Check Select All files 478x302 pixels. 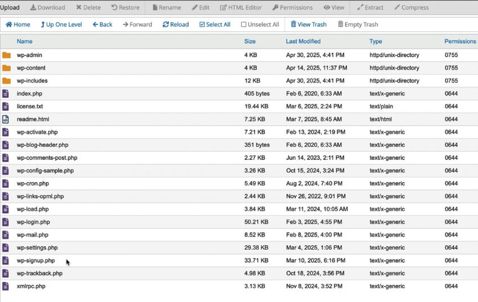[215, 24]
